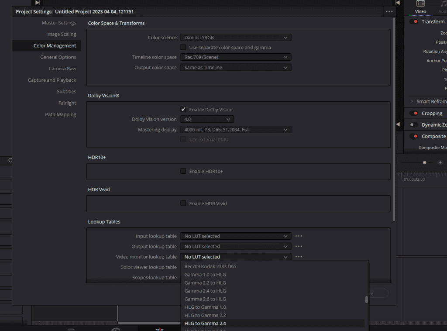
Task: Click the Video inspector tab icon
Action: point(420,3)
